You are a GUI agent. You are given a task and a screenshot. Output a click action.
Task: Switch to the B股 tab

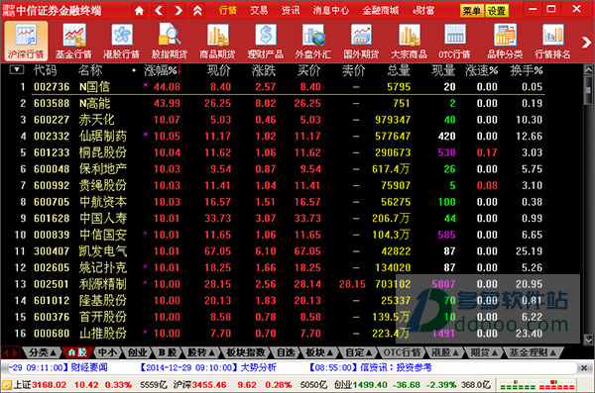pos(167,352)
